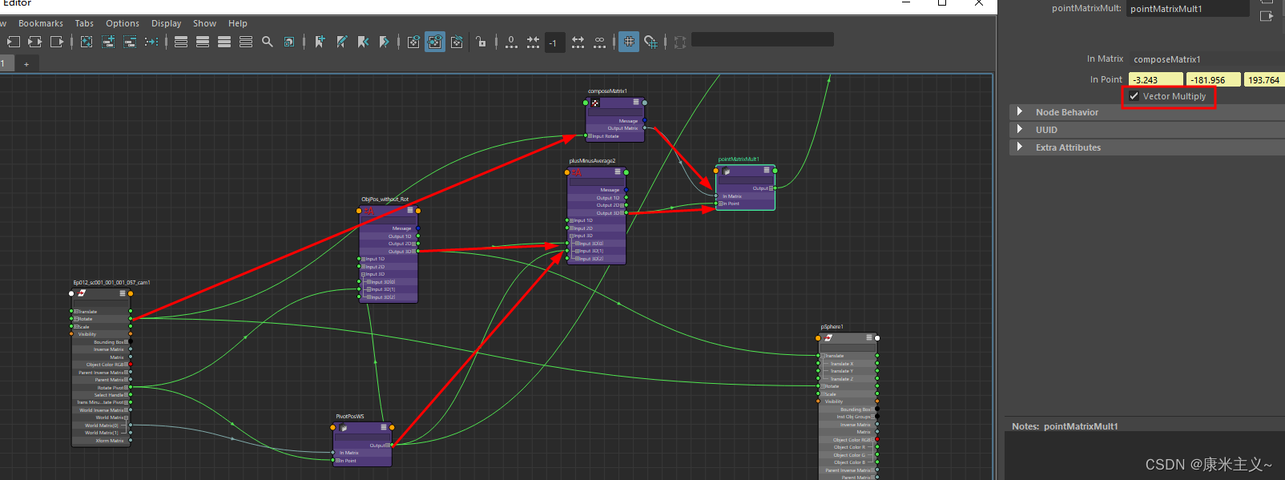Viewport: 1285px width, 480px height.
Task: Open the Tabs menu
Action: (84, 23)
